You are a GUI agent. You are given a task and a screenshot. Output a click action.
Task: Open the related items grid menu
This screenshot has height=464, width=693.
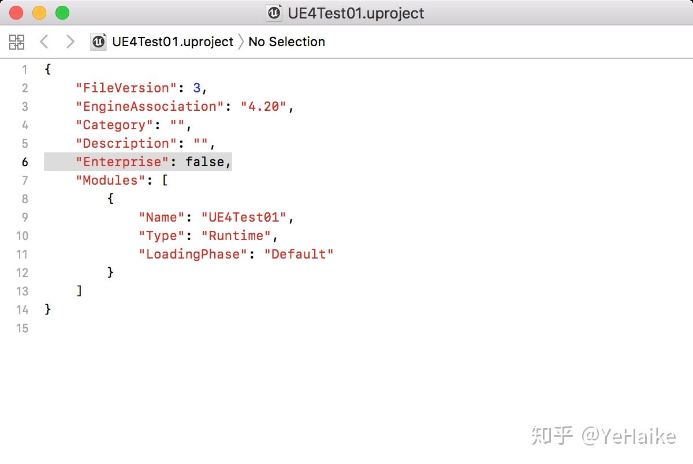coord(17,42)
